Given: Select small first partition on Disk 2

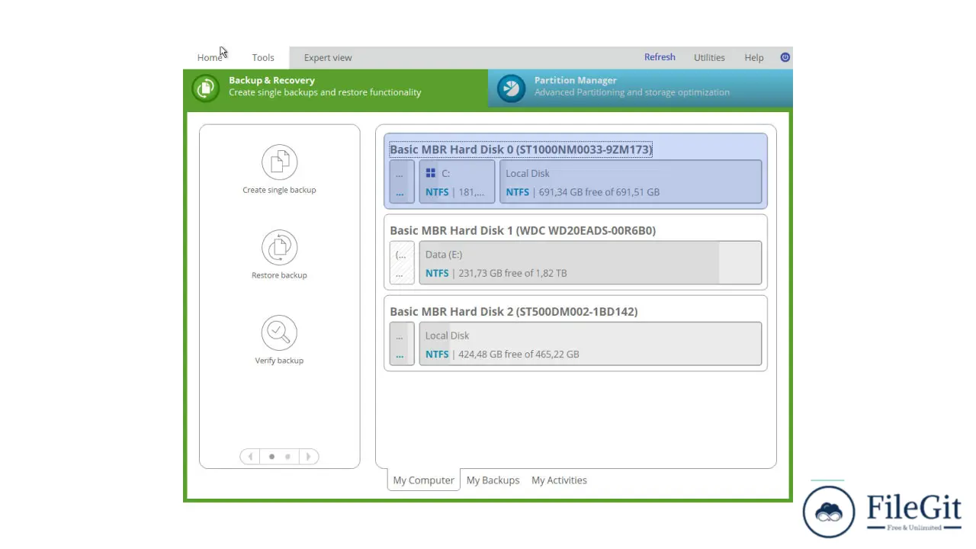Looking at the screenshot, I should tap(402, 344).
